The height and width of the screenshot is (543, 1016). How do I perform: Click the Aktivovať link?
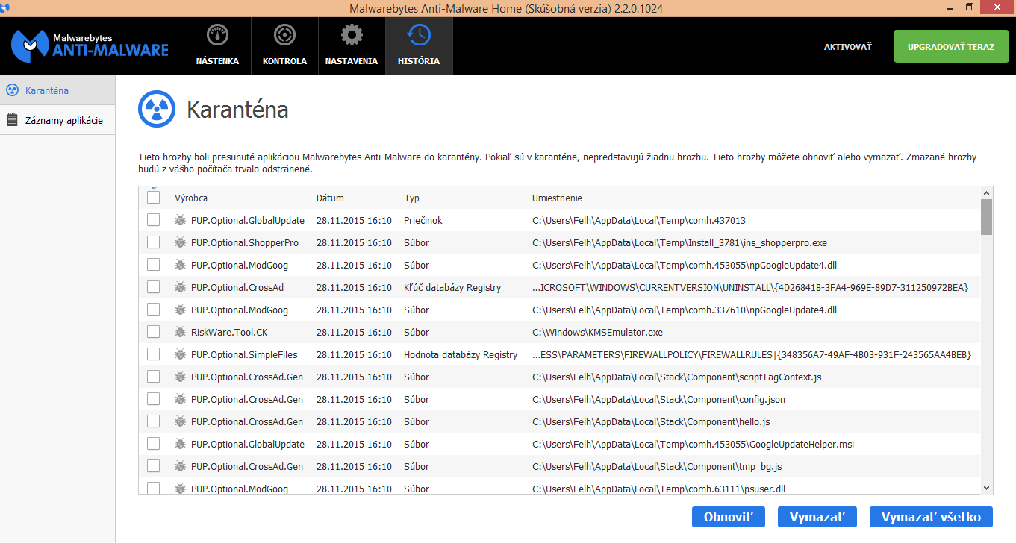point(847,47)
